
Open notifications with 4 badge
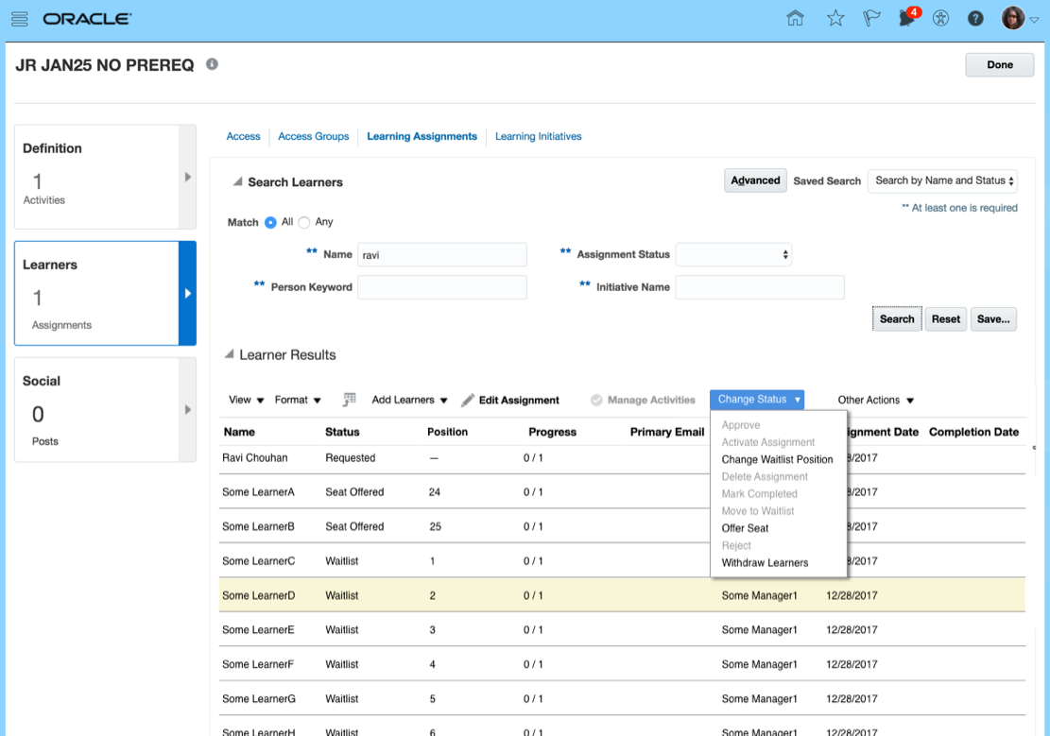[908, 19]
